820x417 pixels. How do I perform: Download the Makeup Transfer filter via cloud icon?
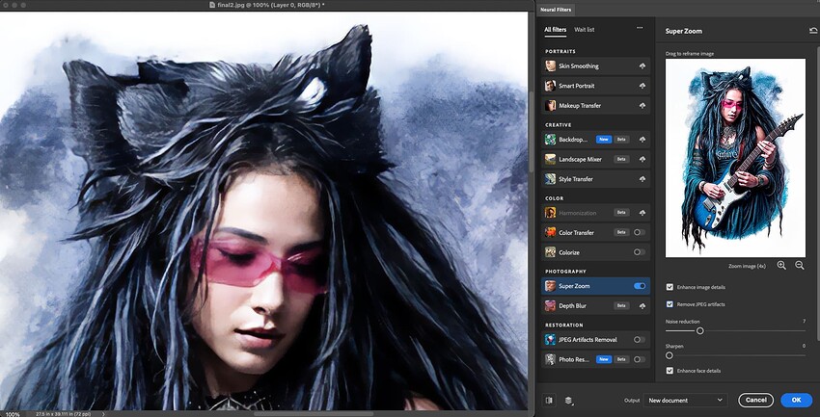coord(642,106)
